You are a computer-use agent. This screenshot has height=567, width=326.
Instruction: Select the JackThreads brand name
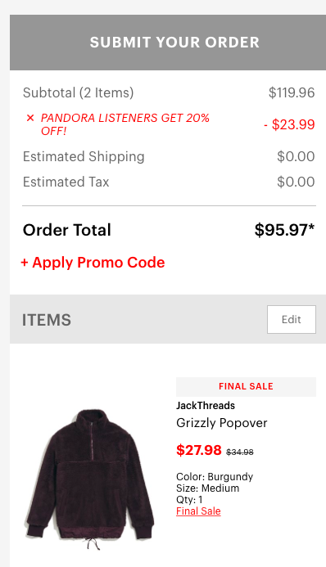[206, 406]
